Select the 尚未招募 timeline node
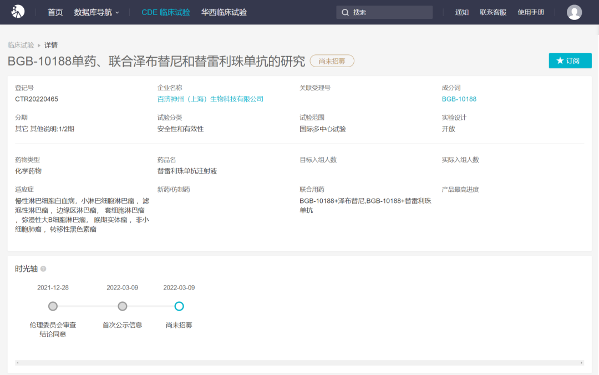 point(179,306)
